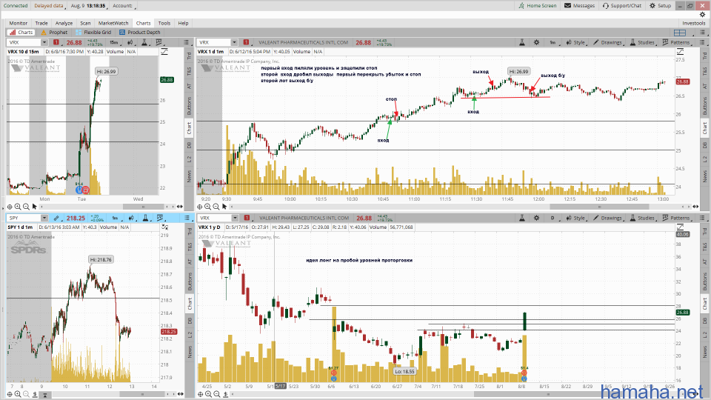Click the flask quick-study icon in top-right chart
Screen dimensions: 711x400
[522, 42]
